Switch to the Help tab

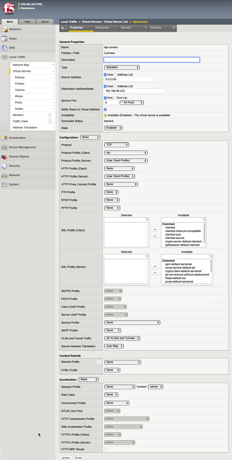(x=27, y=22)
